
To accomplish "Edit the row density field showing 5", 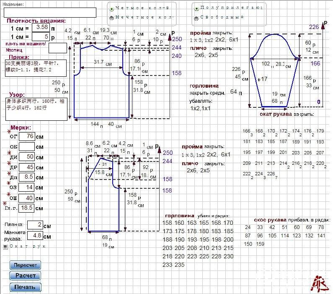I will pos(41,36).
